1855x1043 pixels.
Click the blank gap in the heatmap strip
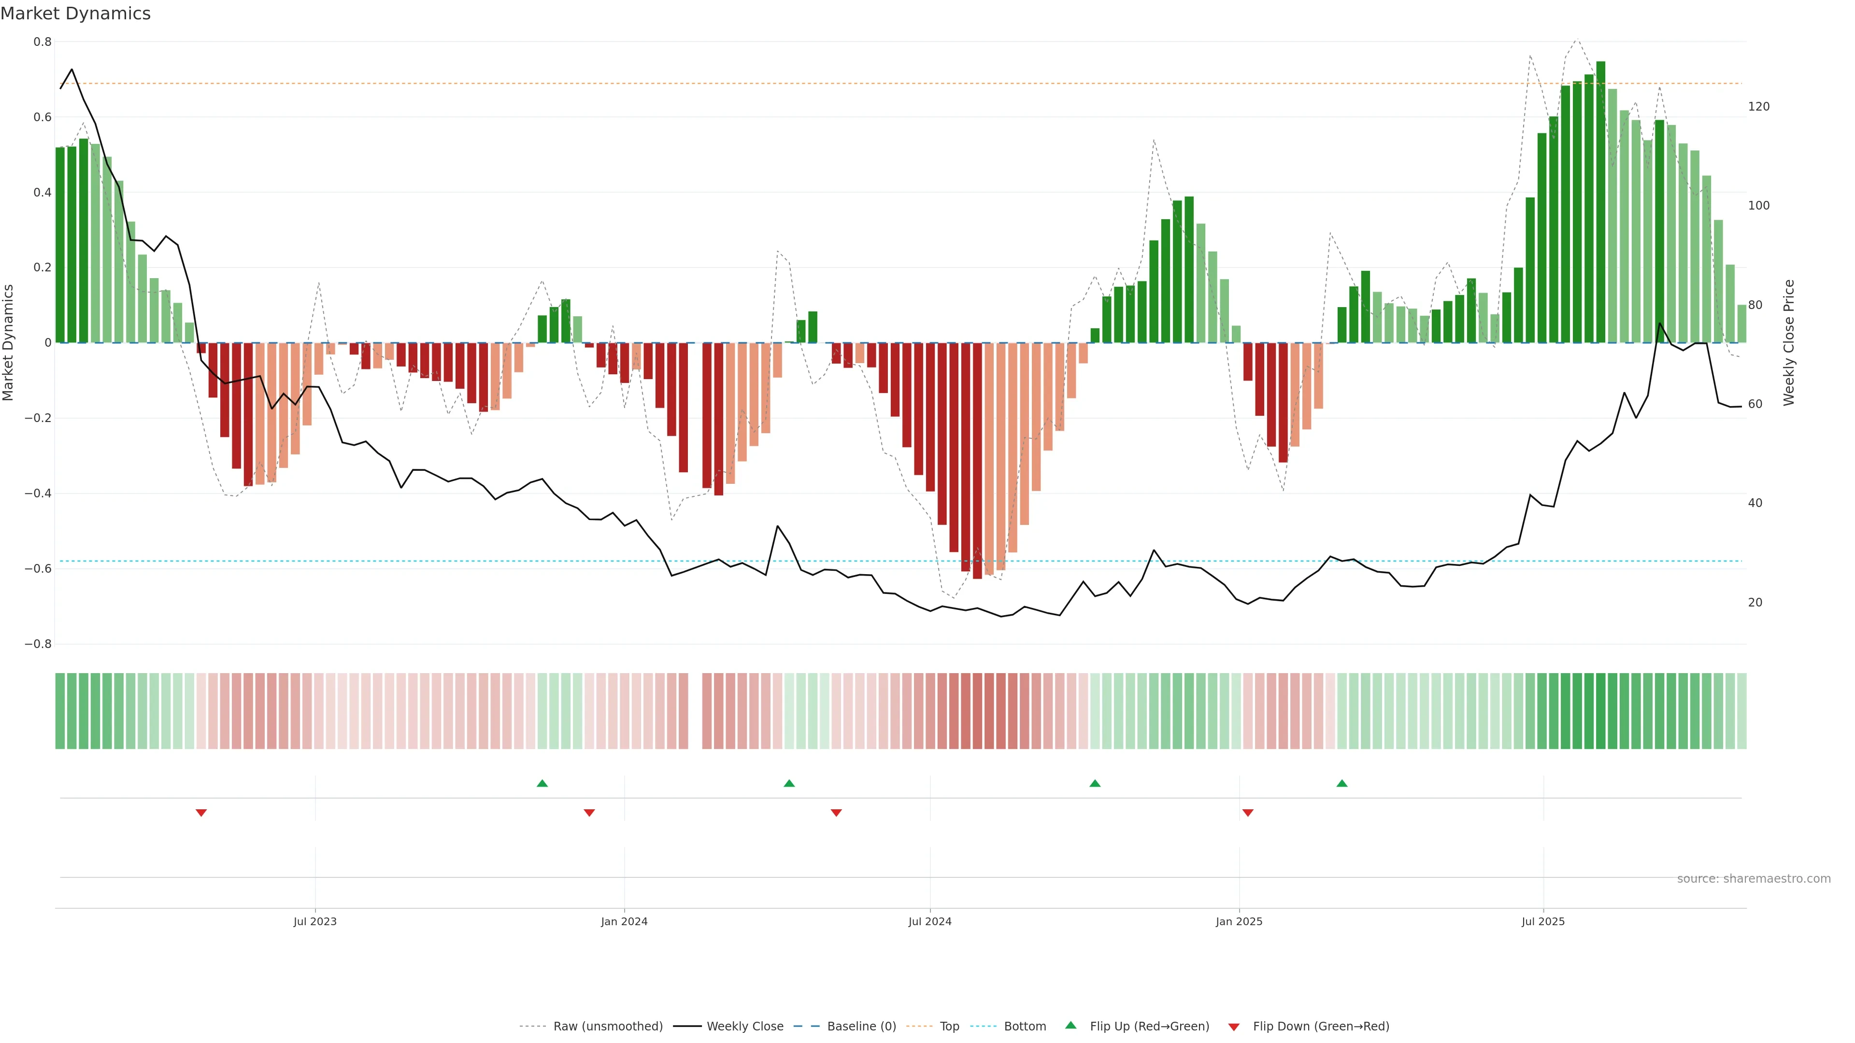coord(695,711)
